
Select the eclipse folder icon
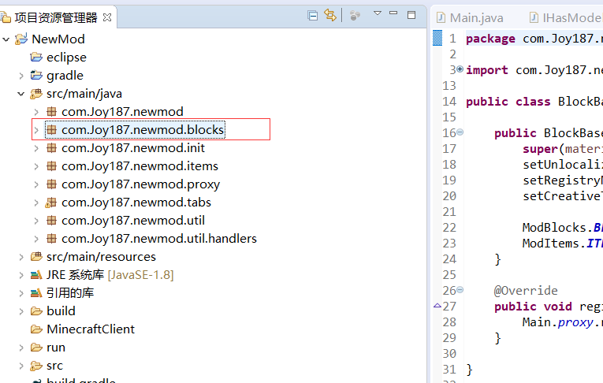coord(36,58)
